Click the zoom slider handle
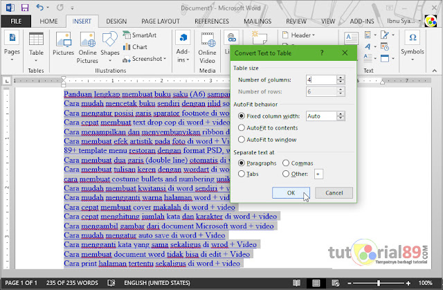This screenshot has width=443, height=290. point(379,283)
